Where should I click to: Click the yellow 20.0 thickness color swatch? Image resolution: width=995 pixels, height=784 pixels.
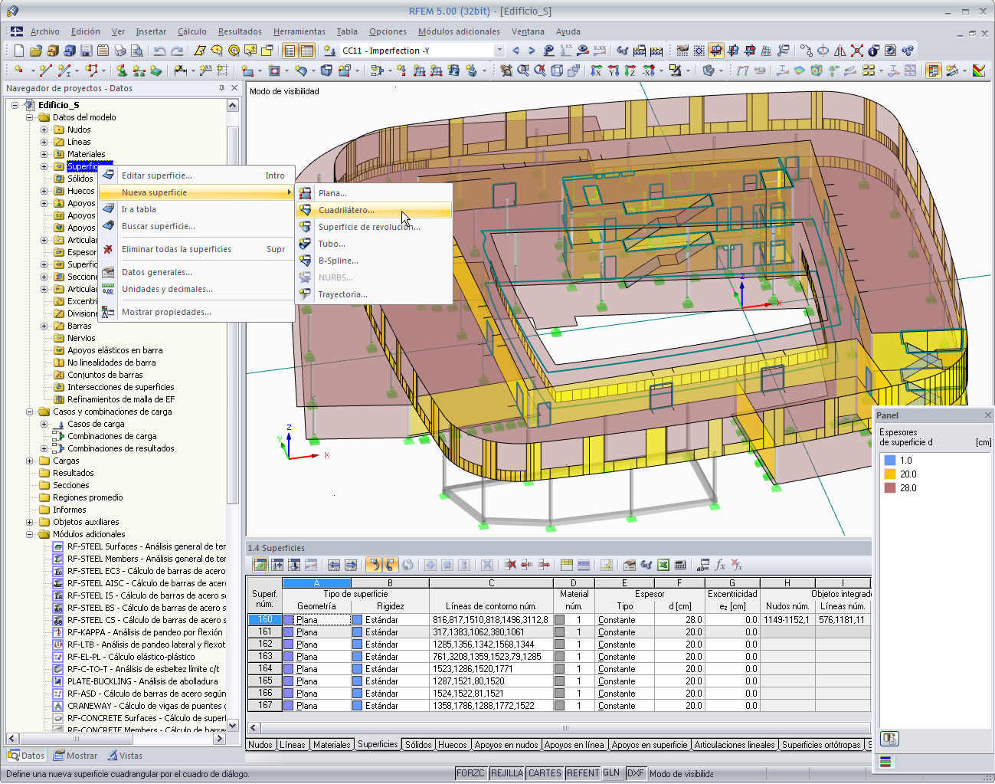[890, 474]
